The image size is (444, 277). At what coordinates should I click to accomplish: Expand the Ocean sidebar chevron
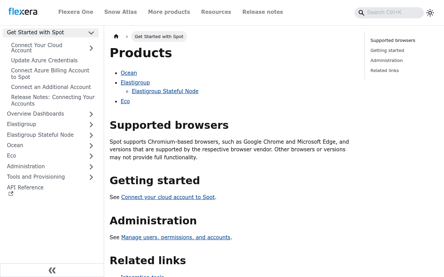click(x=91, y=146)
